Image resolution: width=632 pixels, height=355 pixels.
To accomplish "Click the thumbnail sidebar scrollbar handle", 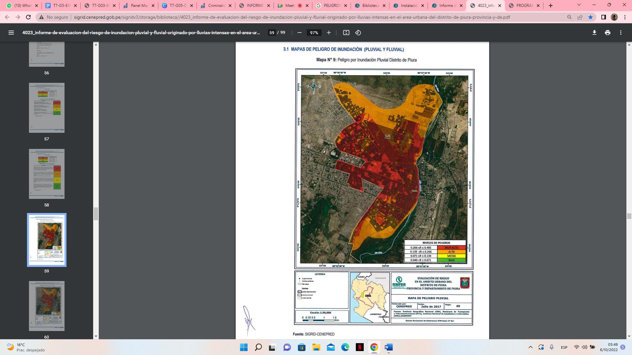I will click(96, 214).
